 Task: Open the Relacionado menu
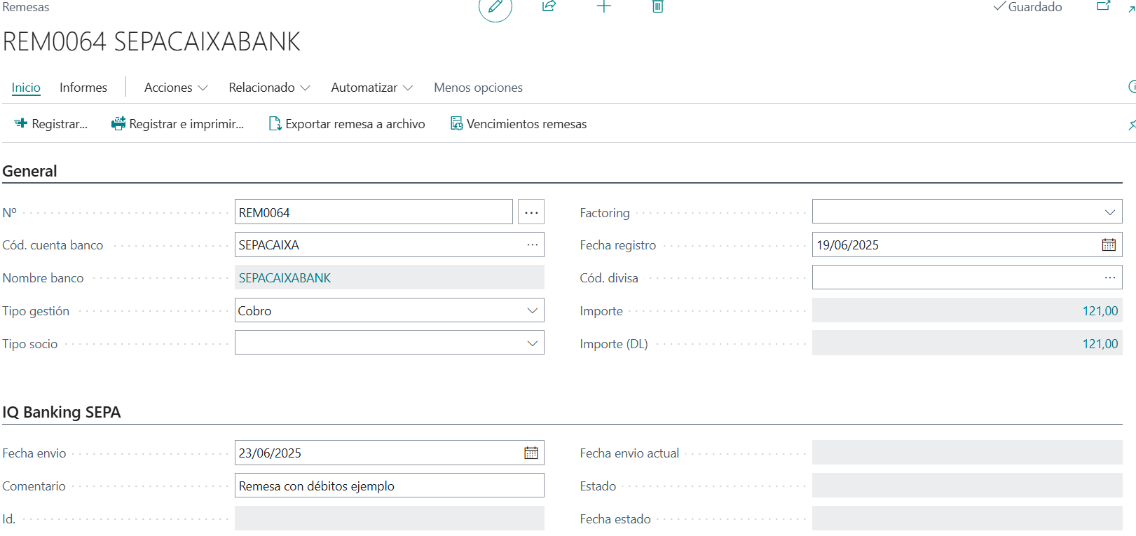[x=269, y=88]
